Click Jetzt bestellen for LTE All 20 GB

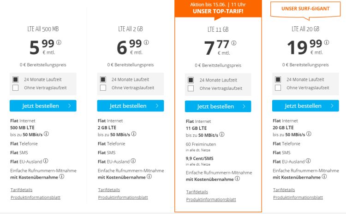305,106
